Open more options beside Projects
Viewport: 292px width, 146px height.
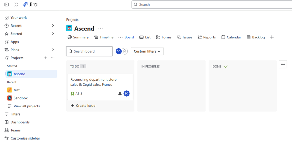[x=53, y=58]
